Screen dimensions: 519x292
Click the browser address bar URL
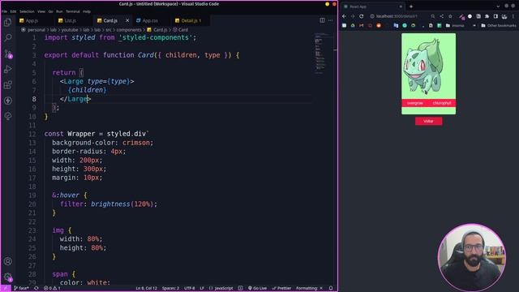pos(397,16)
